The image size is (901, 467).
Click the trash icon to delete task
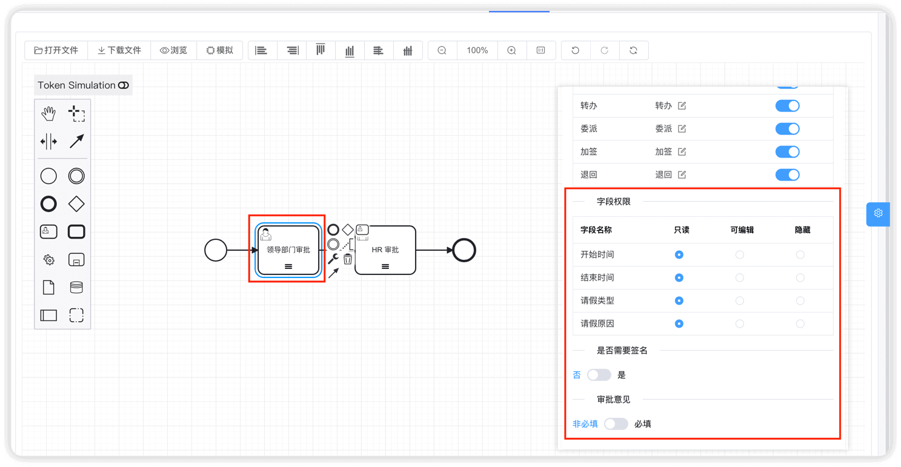coord(348,259)
